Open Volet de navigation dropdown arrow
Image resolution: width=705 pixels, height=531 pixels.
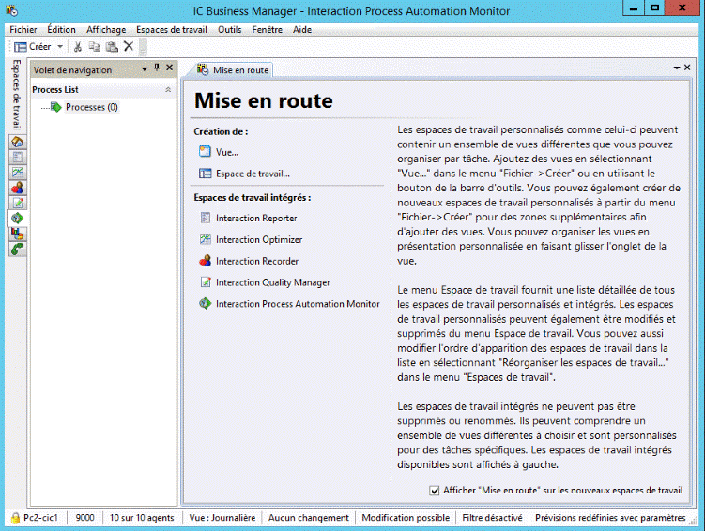click(x=144, y=68)
